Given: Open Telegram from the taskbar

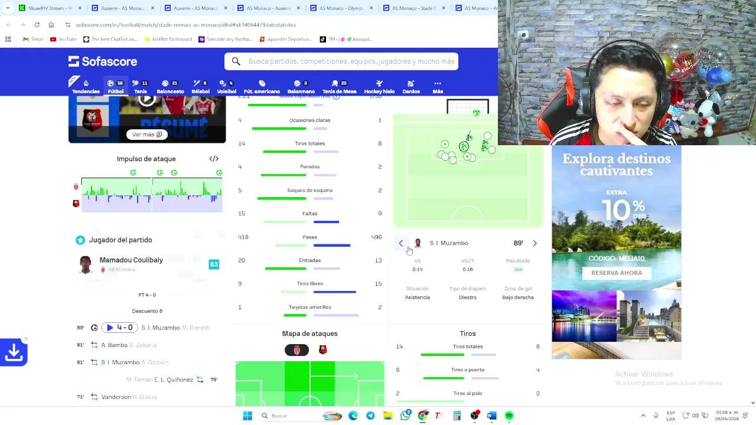Looking at the screenshot, I should pos(370,416).
